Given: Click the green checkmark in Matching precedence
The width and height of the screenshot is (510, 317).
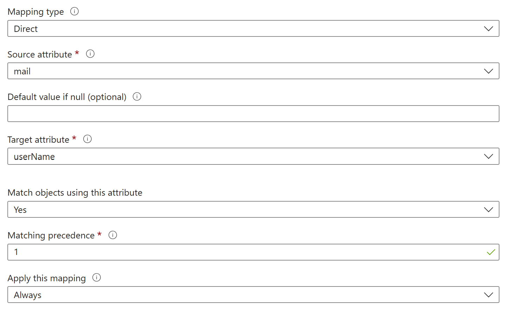Looking at the screenshot, I should (491, 252).
